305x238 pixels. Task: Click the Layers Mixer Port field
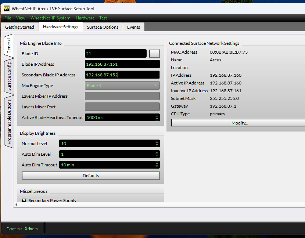pos(122,107)
